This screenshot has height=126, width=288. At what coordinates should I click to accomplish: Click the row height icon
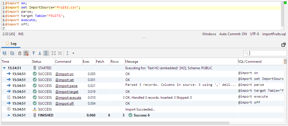pyautogui.click(x=68, y=53)
